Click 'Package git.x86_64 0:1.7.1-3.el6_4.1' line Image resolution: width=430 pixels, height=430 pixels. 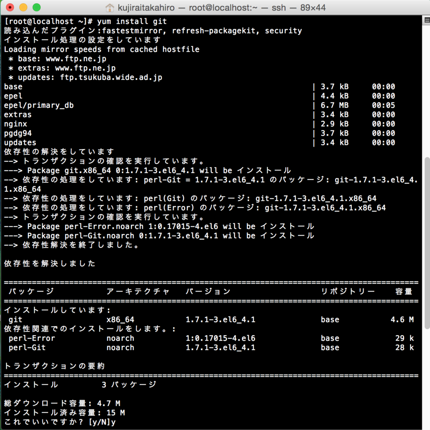point(147,170)
